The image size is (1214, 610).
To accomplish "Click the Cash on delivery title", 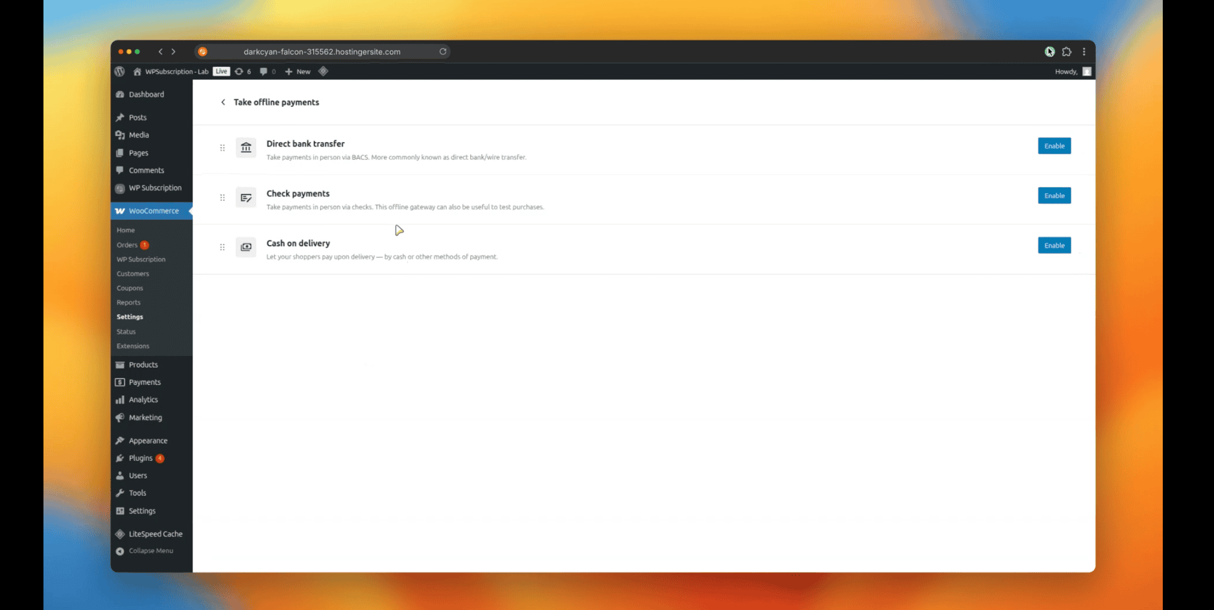I will point(298,244).
